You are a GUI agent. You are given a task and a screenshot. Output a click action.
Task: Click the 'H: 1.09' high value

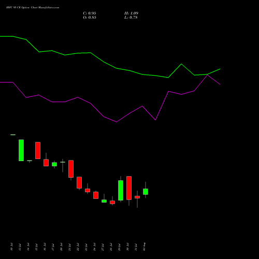pyautogui.click(x=131, y=13)
